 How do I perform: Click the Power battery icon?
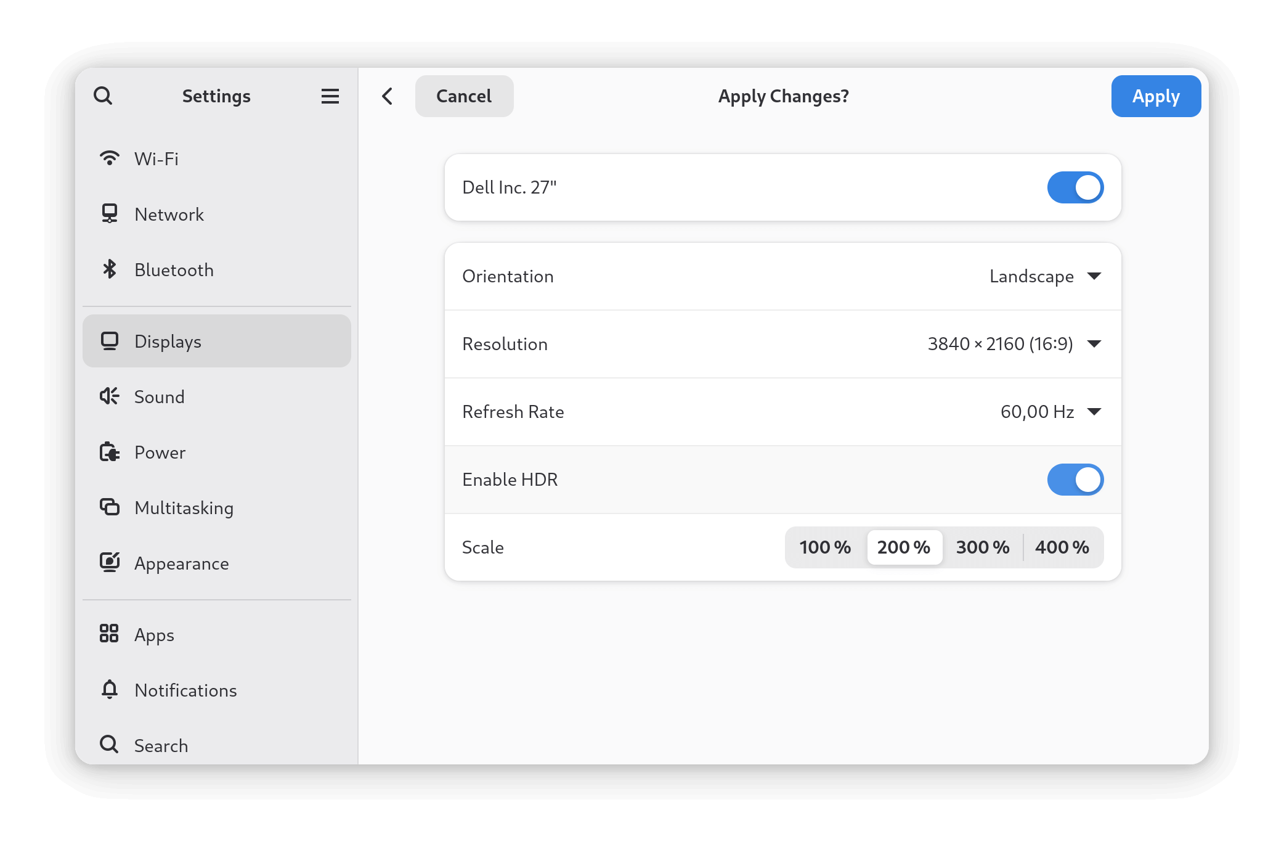pos(110,452)
